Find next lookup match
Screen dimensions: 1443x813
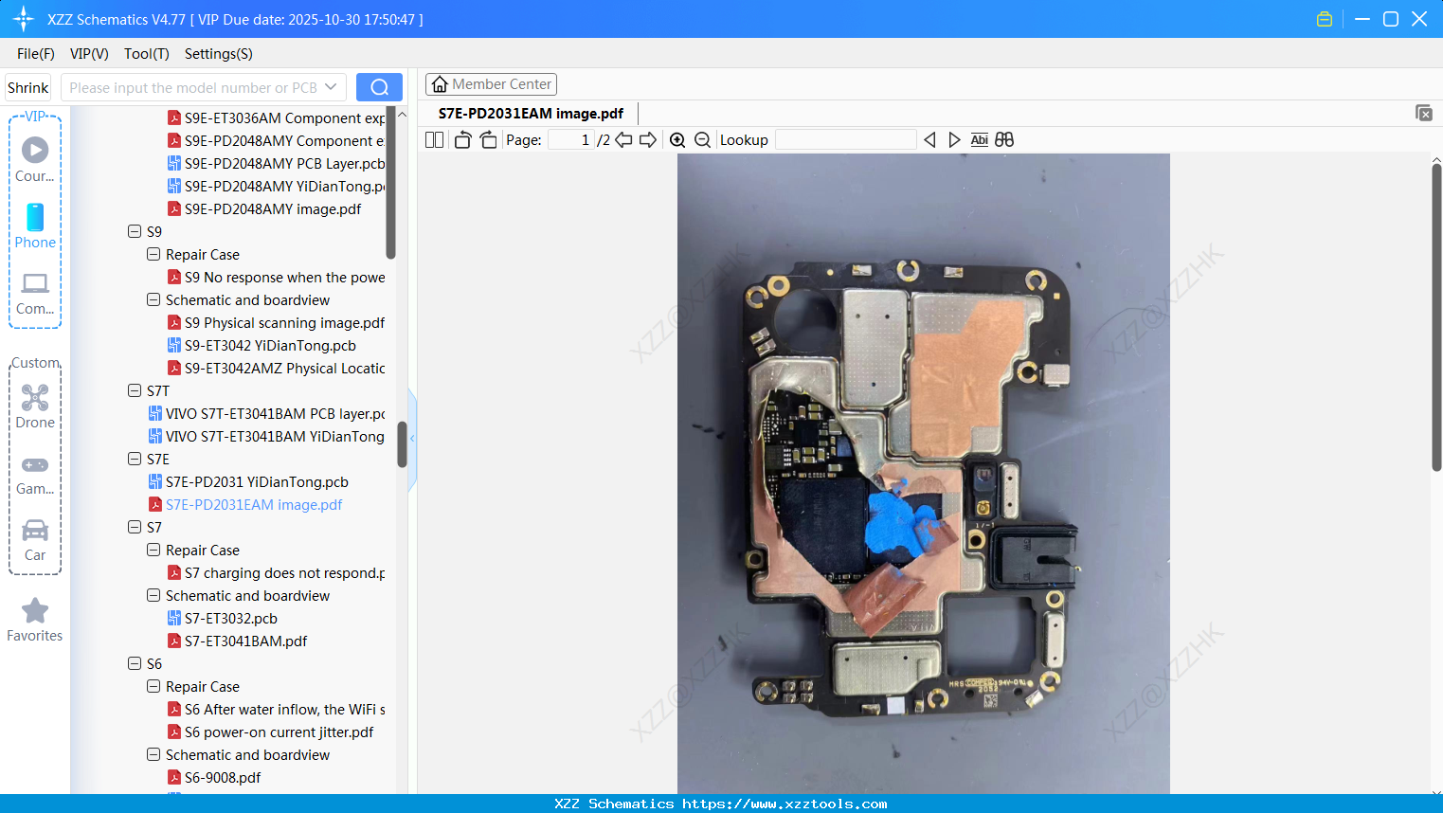tap(954, 140)
